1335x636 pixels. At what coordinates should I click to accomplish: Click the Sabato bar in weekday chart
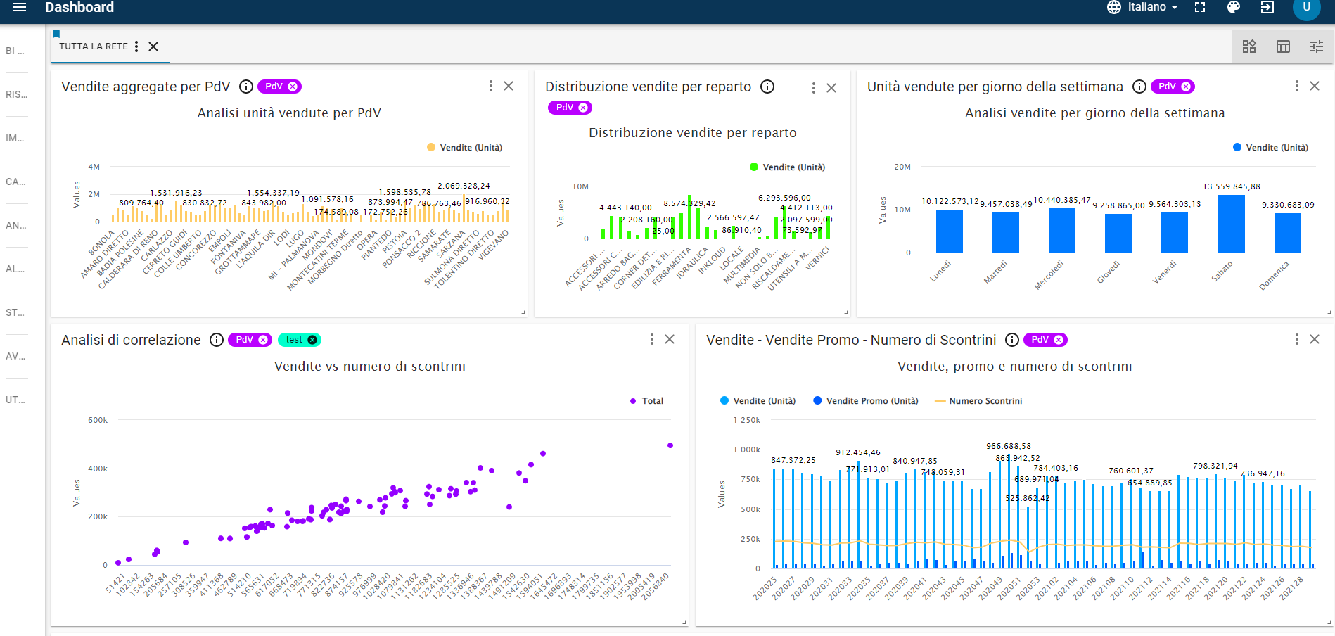pos(1231,224)
